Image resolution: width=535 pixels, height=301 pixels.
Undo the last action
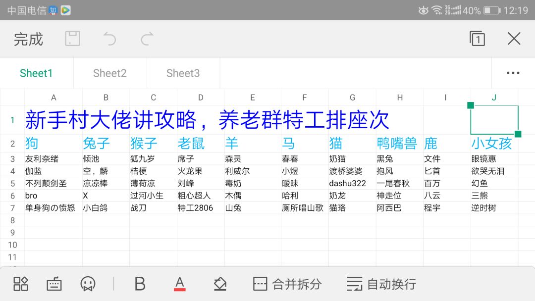[109, 39]
